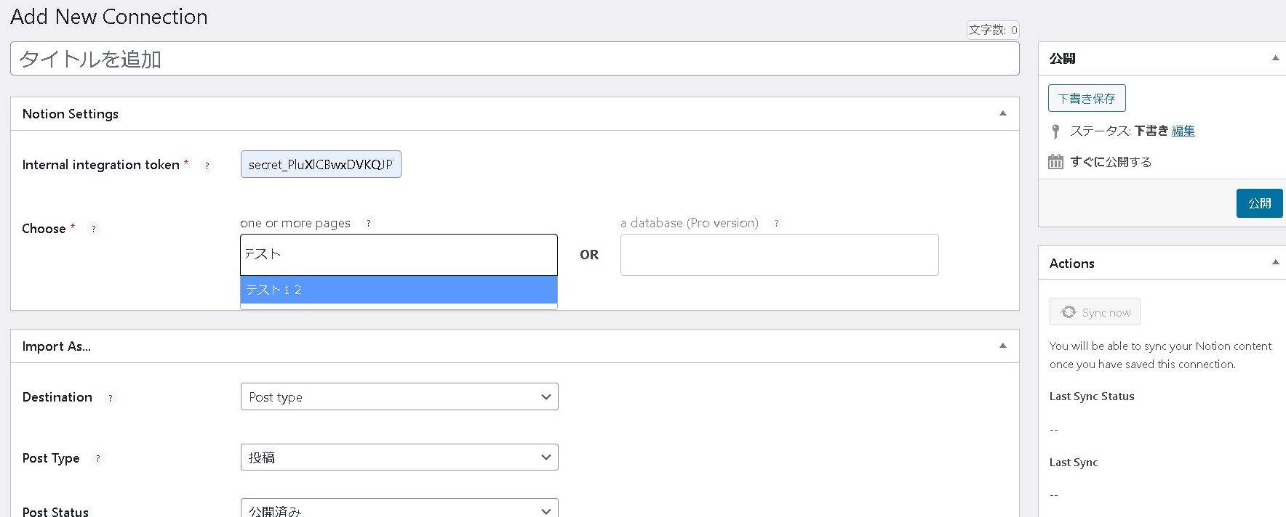
Task: Click the key status icon near ステータス
Action: [1055, 131]
